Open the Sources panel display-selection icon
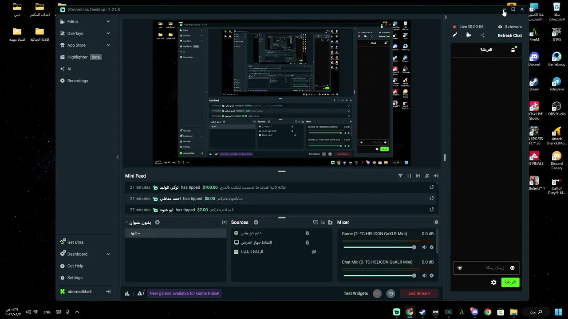The height and width of the screenshot is (319, 568). coord(315,222)
